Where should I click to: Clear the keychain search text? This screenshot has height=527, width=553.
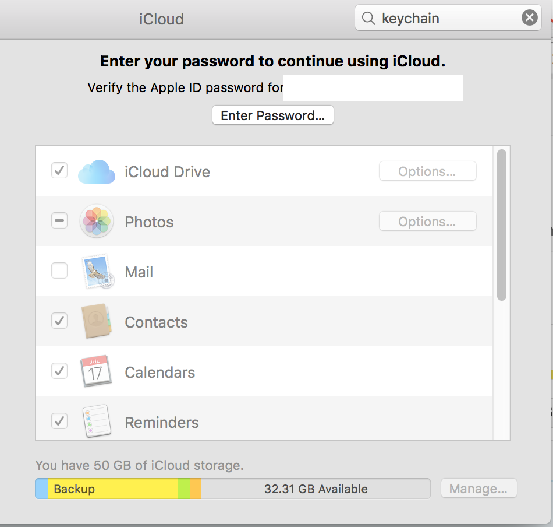(x=529, y=18)
